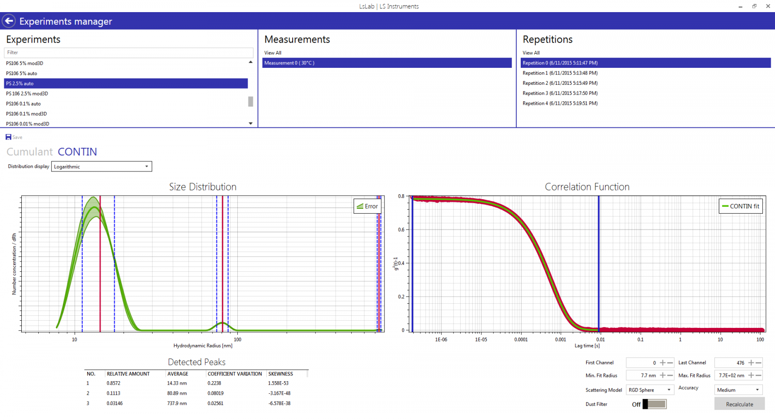Click View All under Repetitions
This screenshot has height=420, width=775.
pyautogui.click(x=531, y=53)
